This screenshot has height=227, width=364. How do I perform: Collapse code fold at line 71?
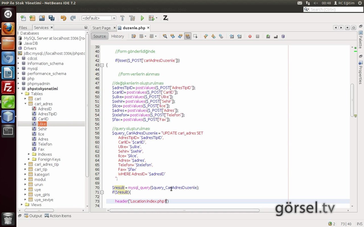[x=102, y=192]
